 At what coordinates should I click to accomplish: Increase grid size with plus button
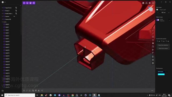169,13
